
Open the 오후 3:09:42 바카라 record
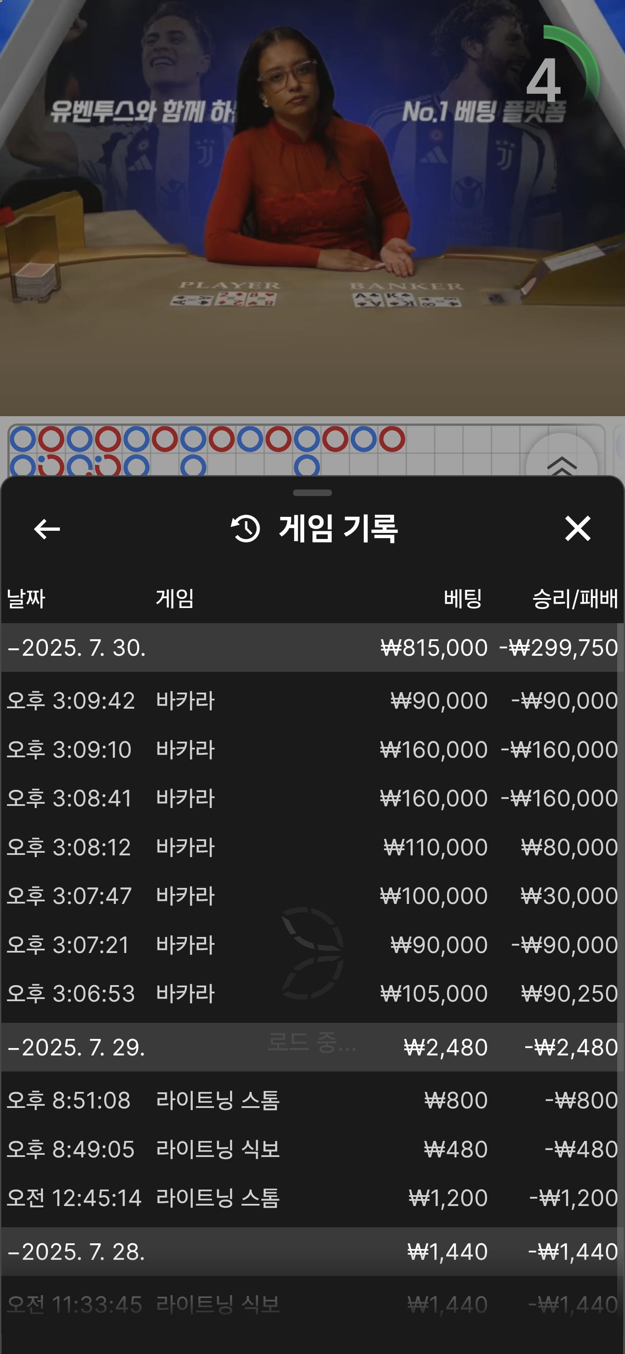click(312, 701)
